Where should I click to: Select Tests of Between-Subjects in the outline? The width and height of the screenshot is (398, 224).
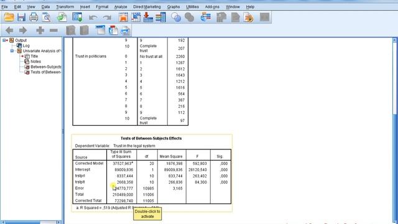(x=45, y=72)
